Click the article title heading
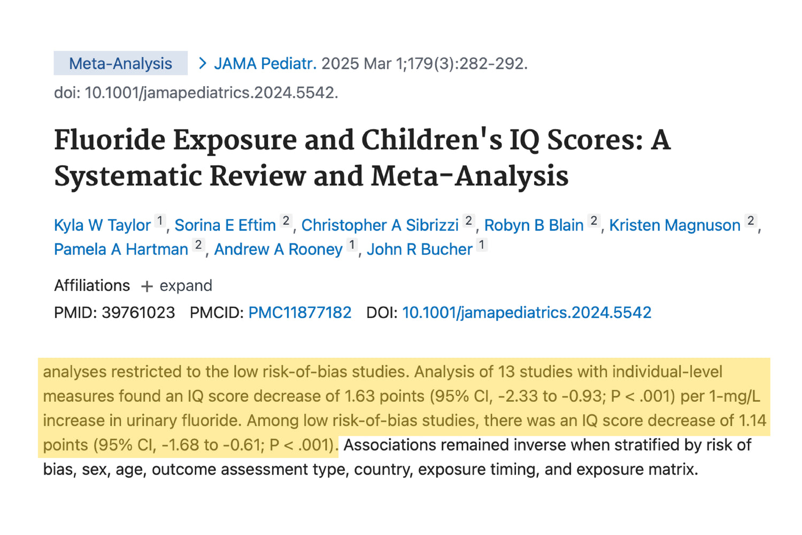This screenshot has width=802, height=535. tap(362, 158)
